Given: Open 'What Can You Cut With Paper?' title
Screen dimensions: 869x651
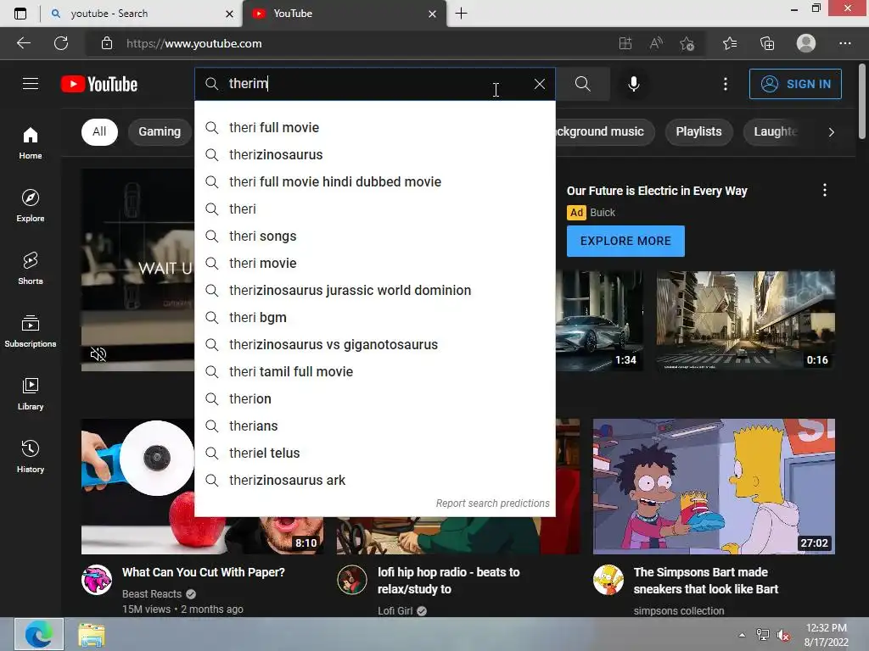Looking at the screenshot, I should pos(204,572).
